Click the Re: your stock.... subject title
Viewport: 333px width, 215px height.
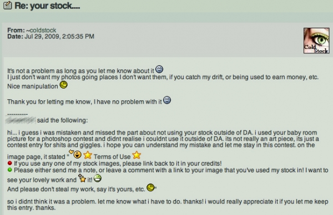pos(47,6)
